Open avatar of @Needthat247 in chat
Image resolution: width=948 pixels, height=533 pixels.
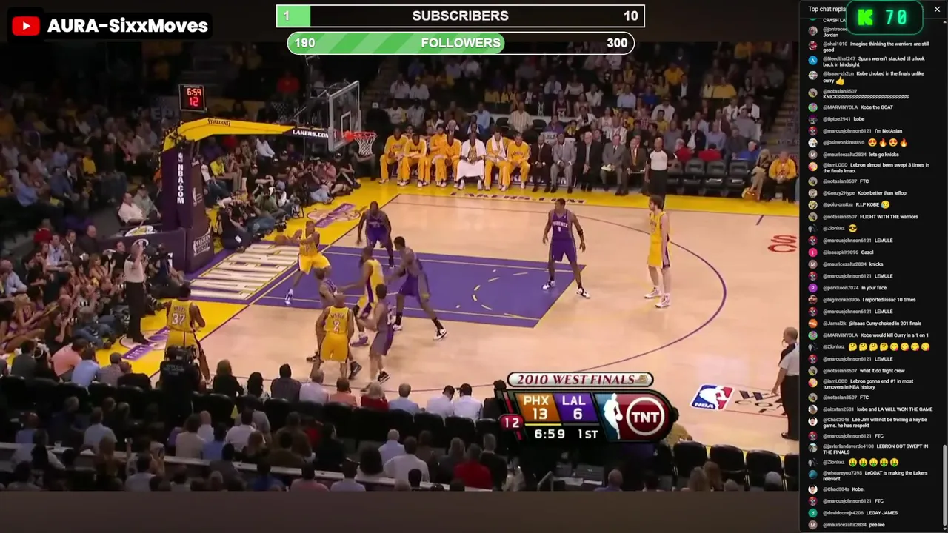click(812, 59)
